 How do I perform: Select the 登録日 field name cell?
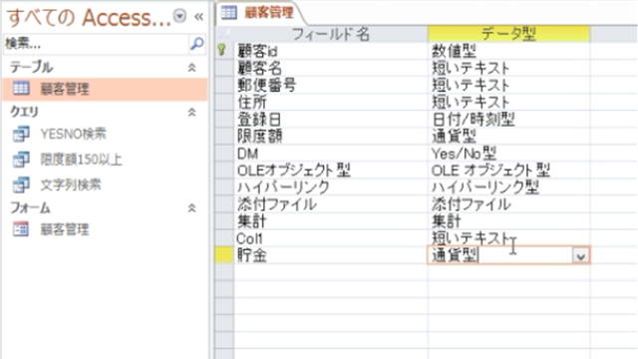click(331, 120)
